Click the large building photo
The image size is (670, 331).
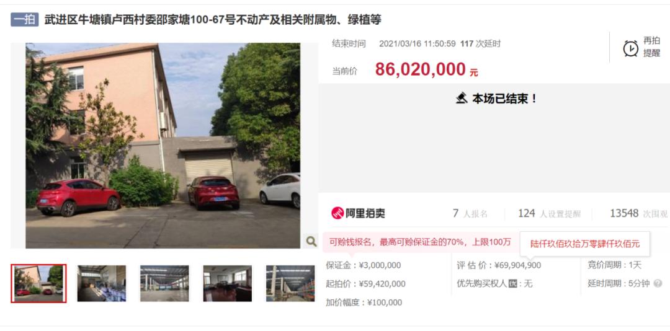tap(163, 146)
